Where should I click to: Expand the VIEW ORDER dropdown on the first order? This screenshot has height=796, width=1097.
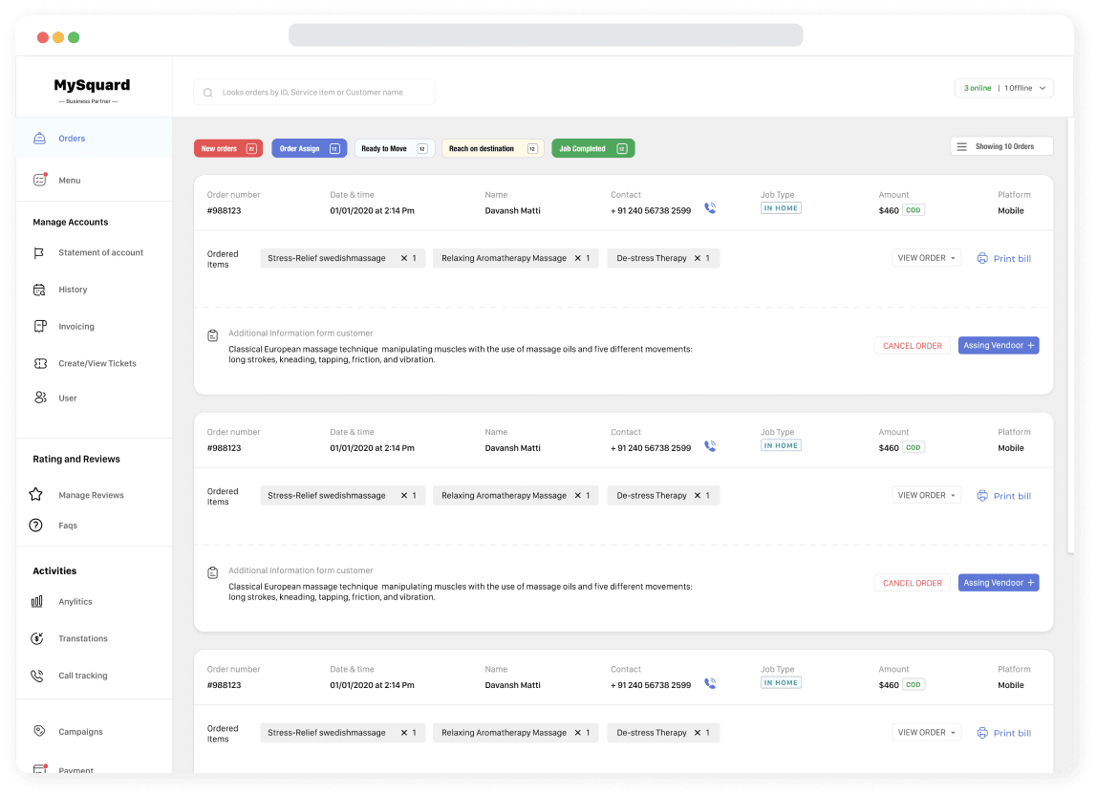pyautogui.click(x=925, y=257)
